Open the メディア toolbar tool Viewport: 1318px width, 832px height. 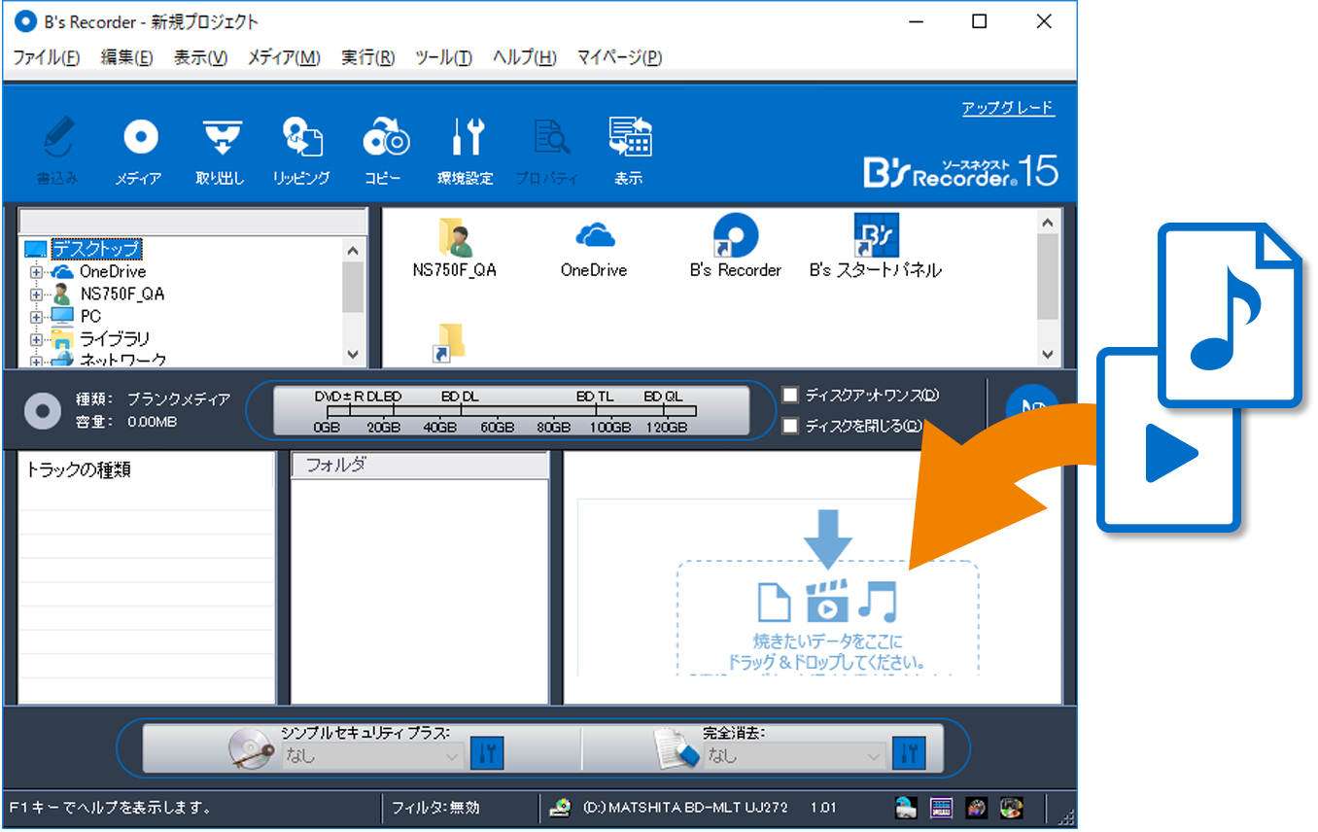click(x=140, y=138)
